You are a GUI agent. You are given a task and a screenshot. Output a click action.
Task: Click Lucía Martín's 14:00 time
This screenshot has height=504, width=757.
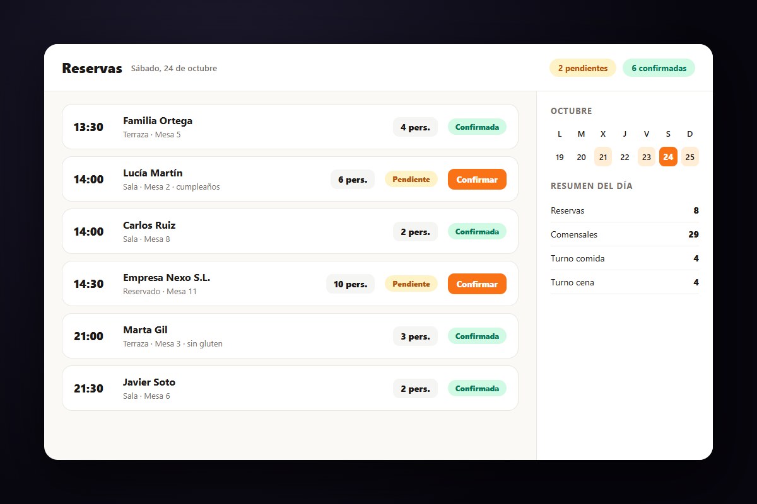tap(88, 180)
